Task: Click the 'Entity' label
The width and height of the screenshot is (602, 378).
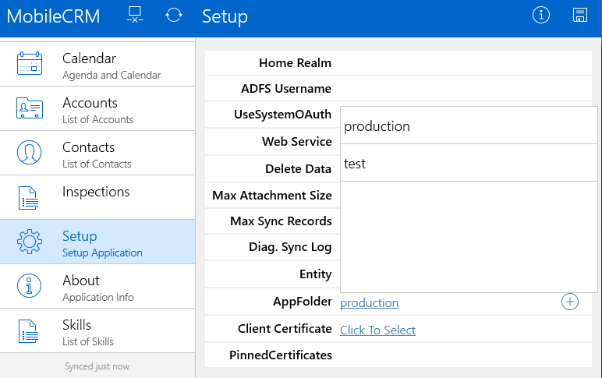Action: 316,274
